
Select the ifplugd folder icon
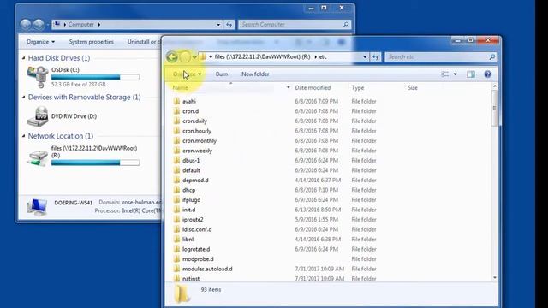[177, 200]
